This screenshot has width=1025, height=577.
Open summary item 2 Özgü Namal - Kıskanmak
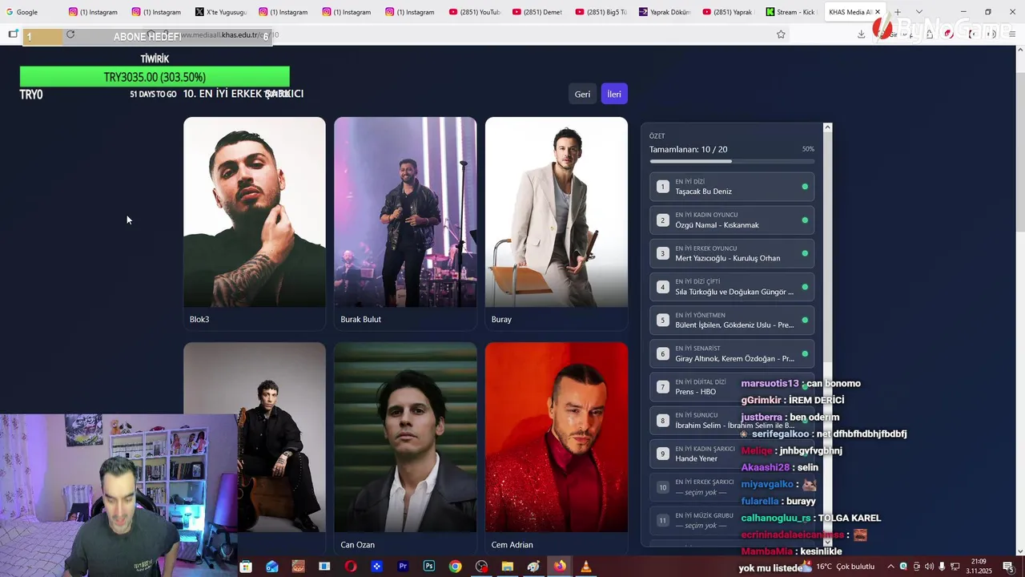[x=732, y=220]
